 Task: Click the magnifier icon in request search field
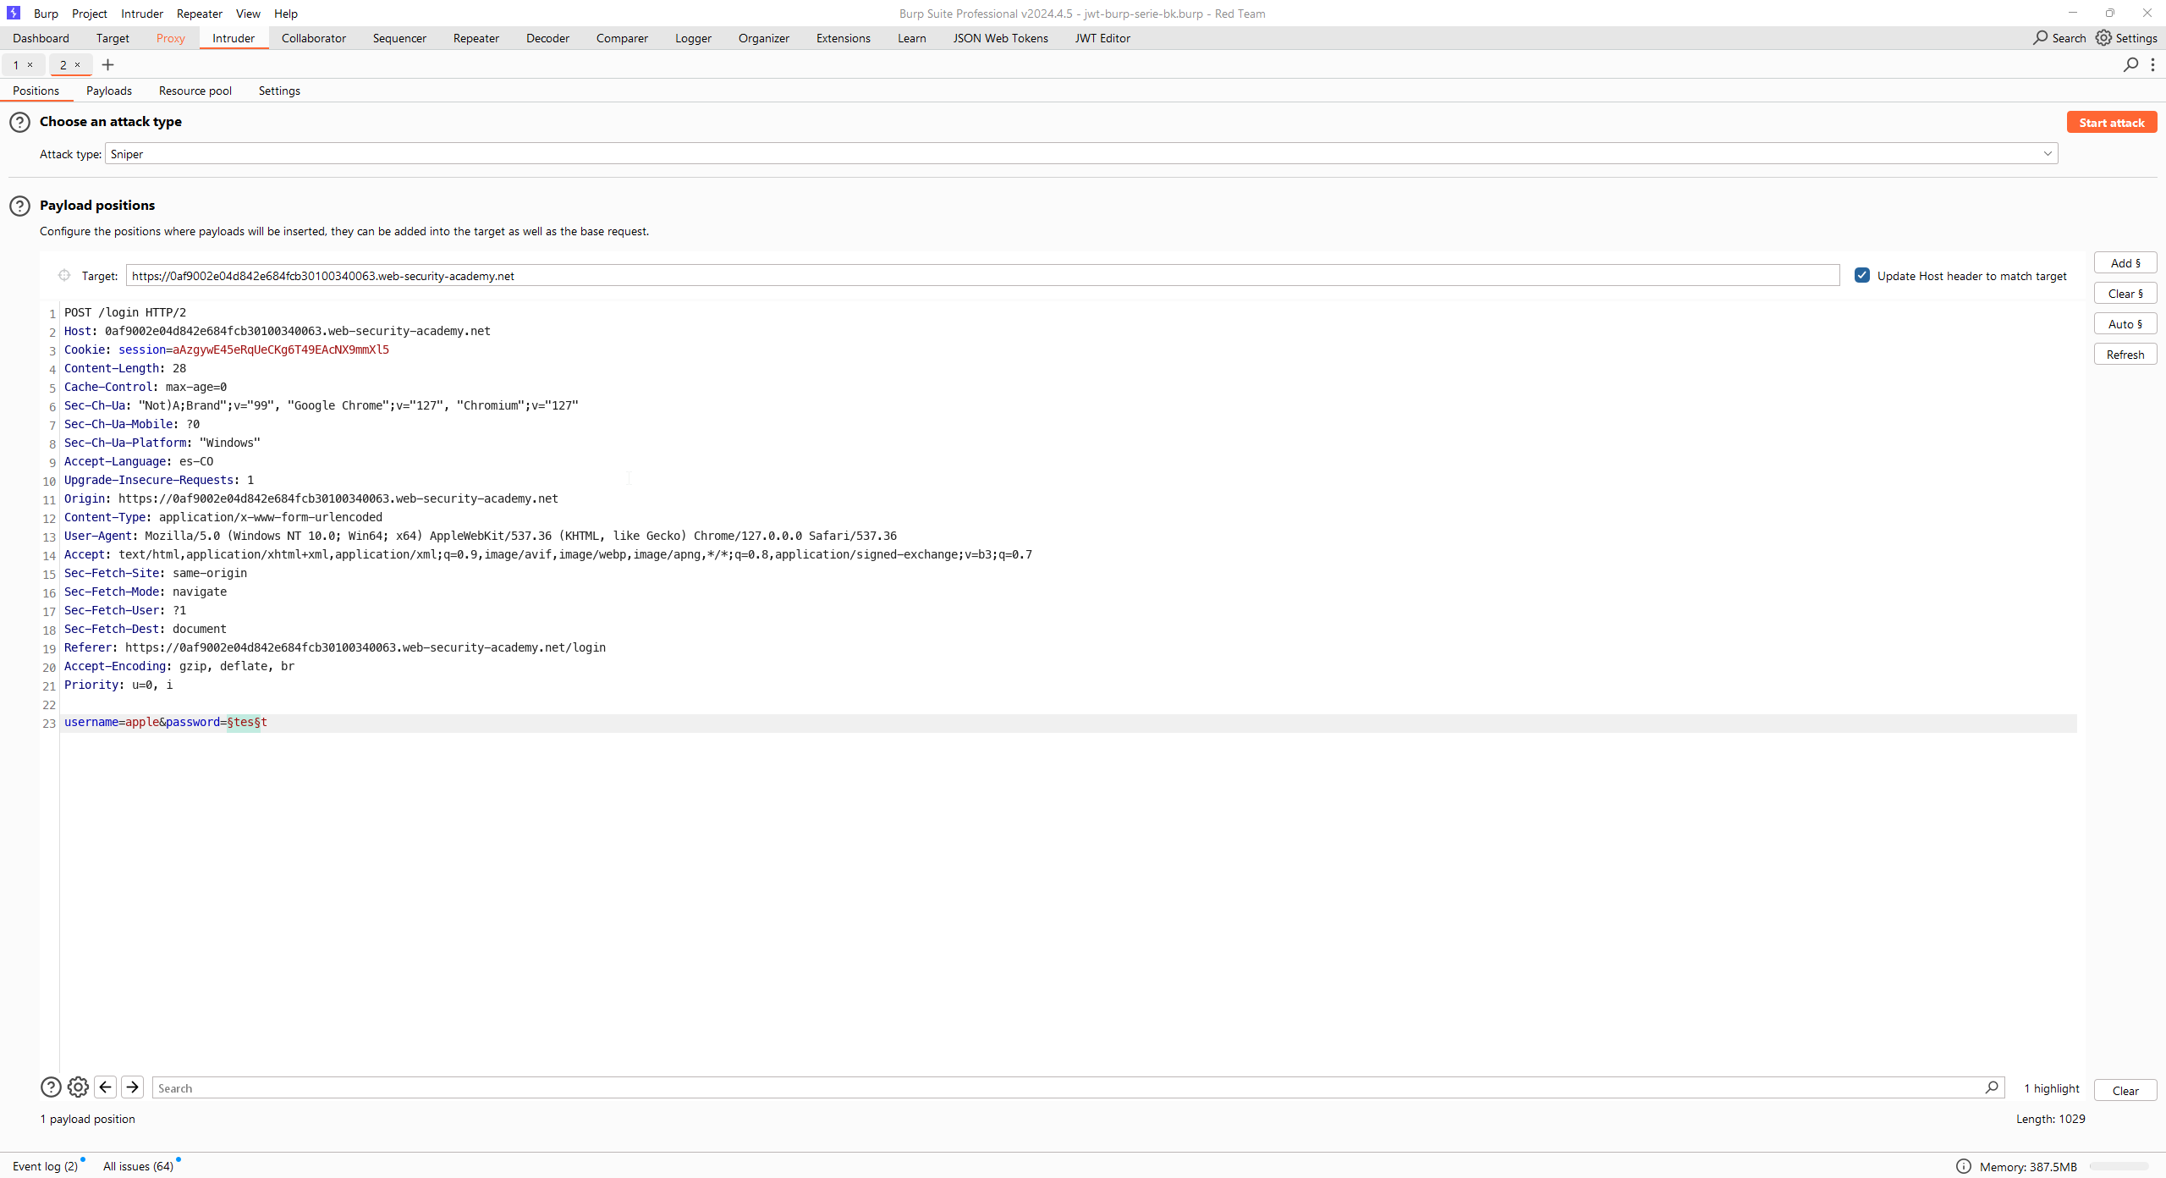(x=1992, y=1087)
